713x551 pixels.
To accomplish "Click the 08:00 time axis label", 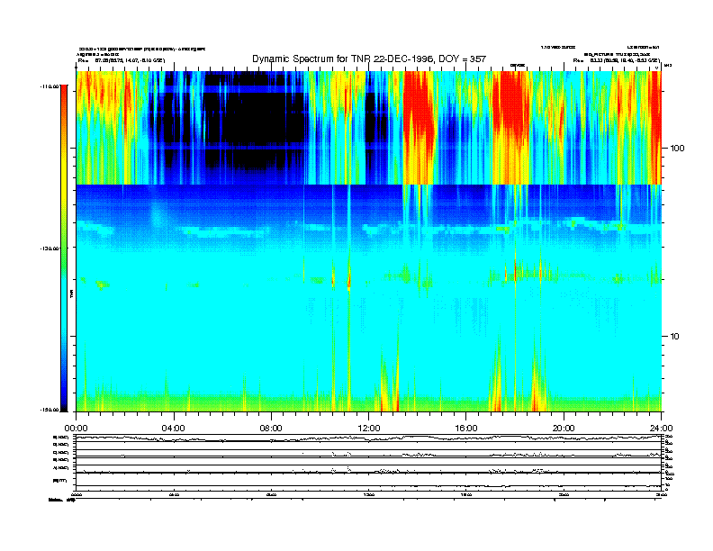I will 271,429.
